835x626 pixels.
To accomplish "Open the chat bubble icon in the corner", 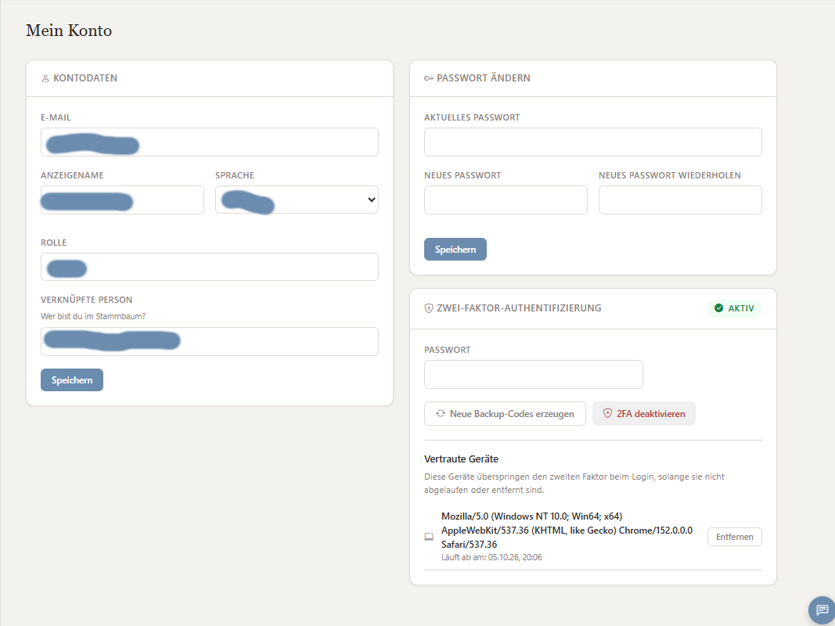I will coord(822,610).
